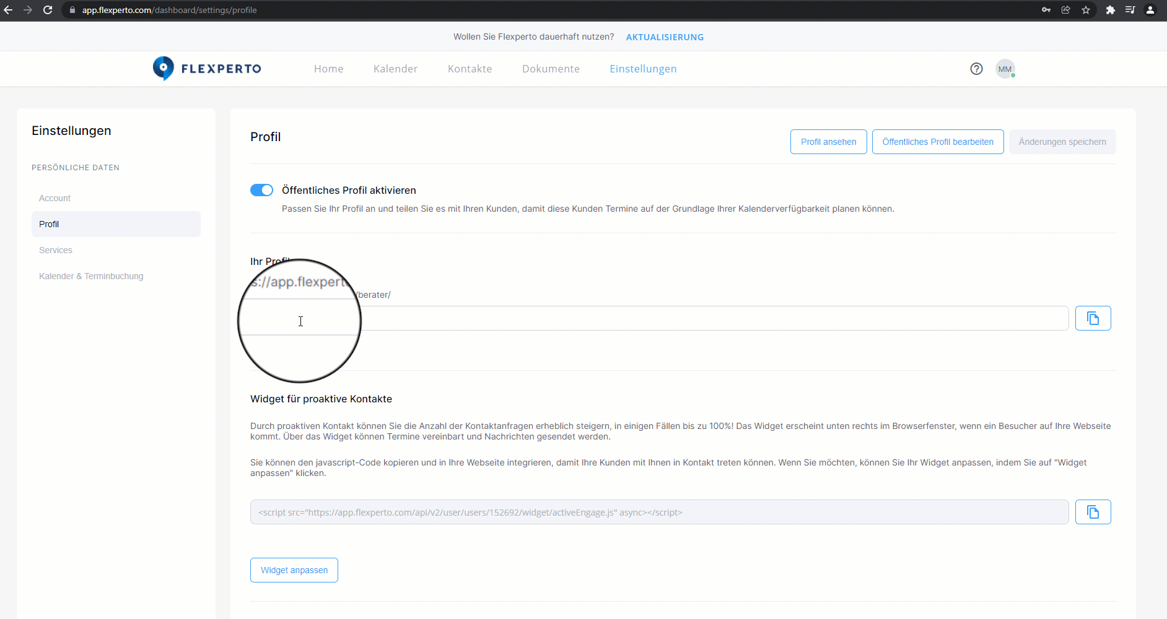1167x619 pixels.
Task: Click the Profil ansehen button
Action: pos(828,142)
